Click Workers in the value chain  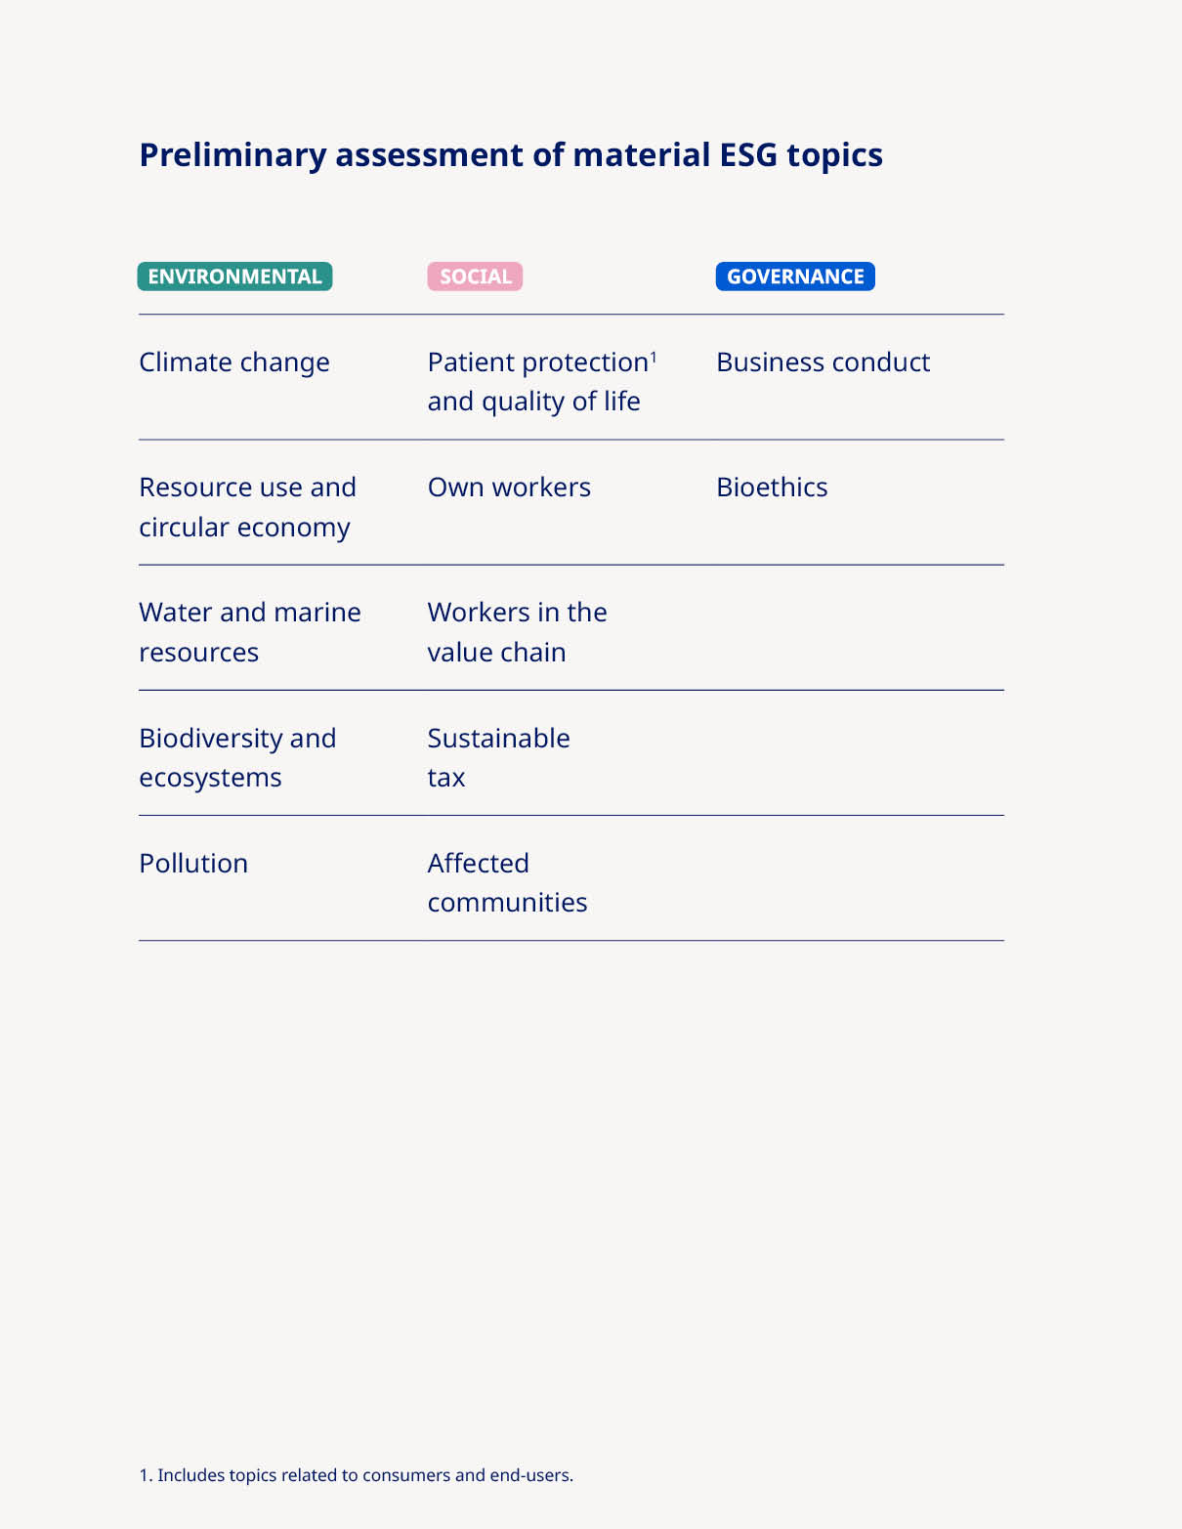pyautogui.click(x=517, y=632)
